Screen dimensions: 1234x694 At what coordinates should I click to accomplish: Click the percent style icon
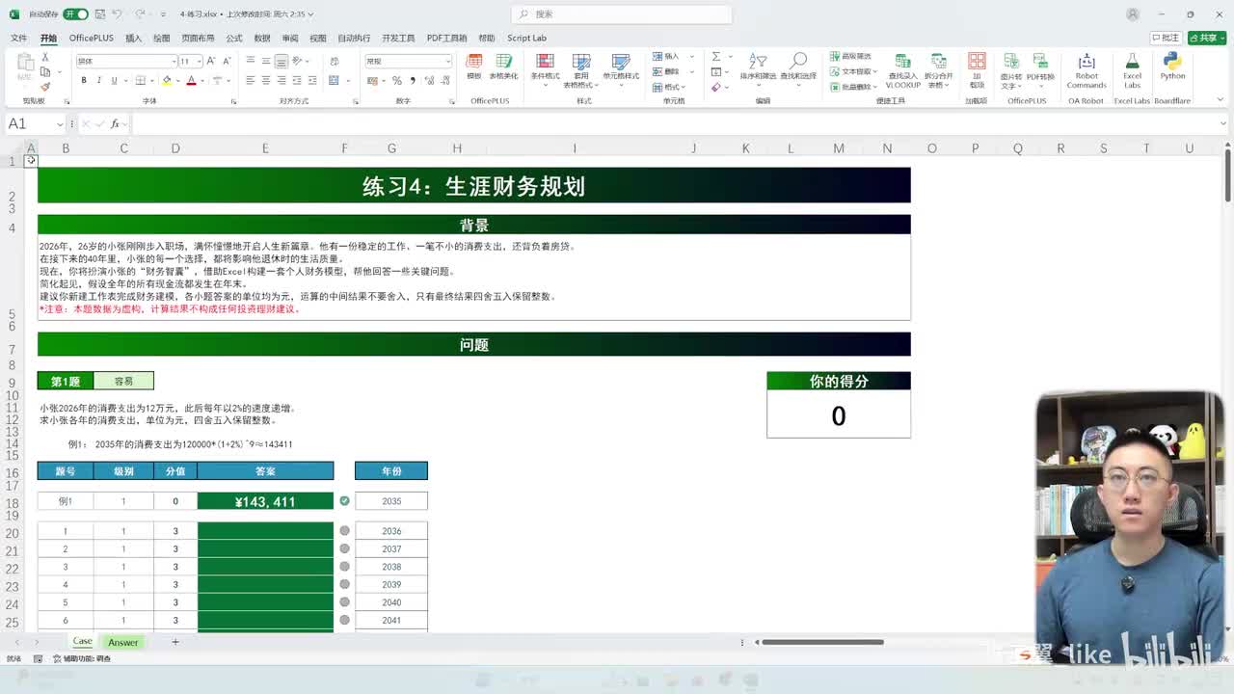(397, 81)
